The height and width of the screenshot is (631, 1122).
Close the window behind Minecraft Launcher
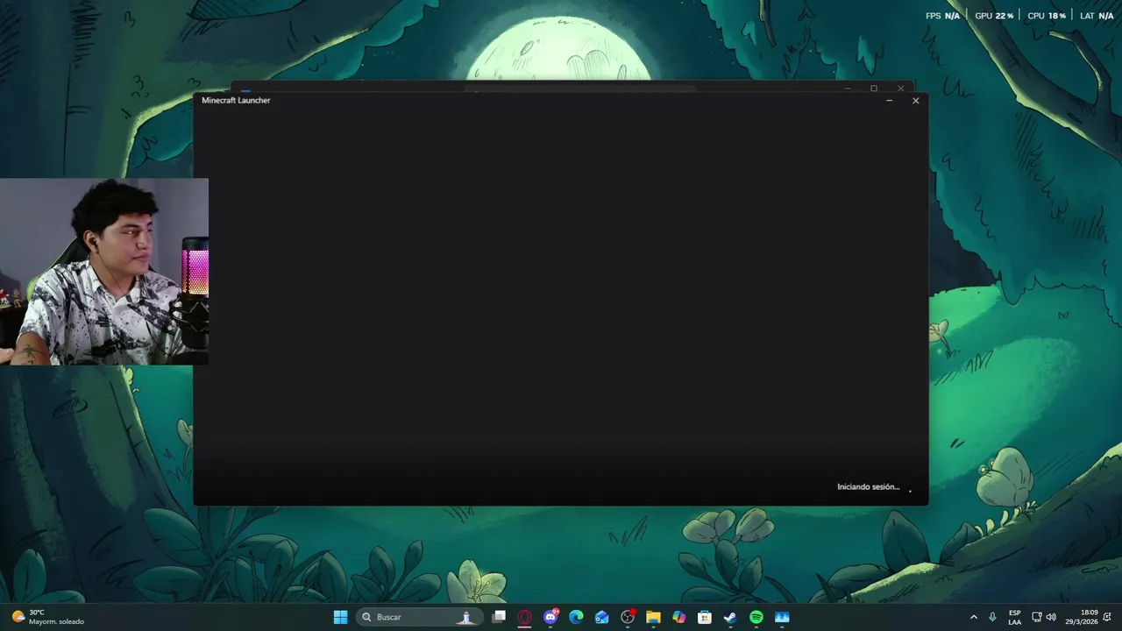[x=900, y=89]
